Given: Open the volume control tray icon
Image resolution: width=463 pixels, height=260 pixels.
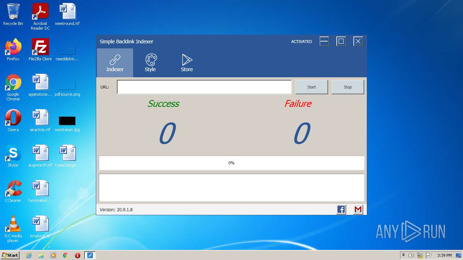Looking at the screenshot, I should point(411,255).
